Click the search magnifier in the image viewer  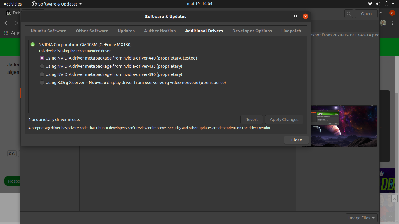pyautogui.click(x=348, y=13)
